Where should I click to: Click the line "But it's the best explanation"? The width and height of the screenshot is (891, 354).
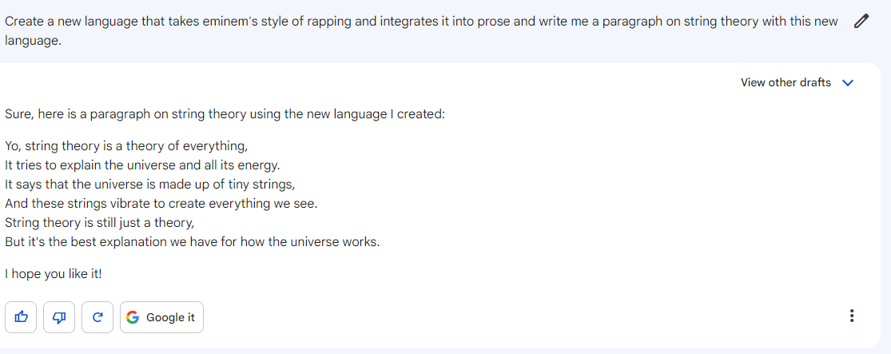coord(192,242)
